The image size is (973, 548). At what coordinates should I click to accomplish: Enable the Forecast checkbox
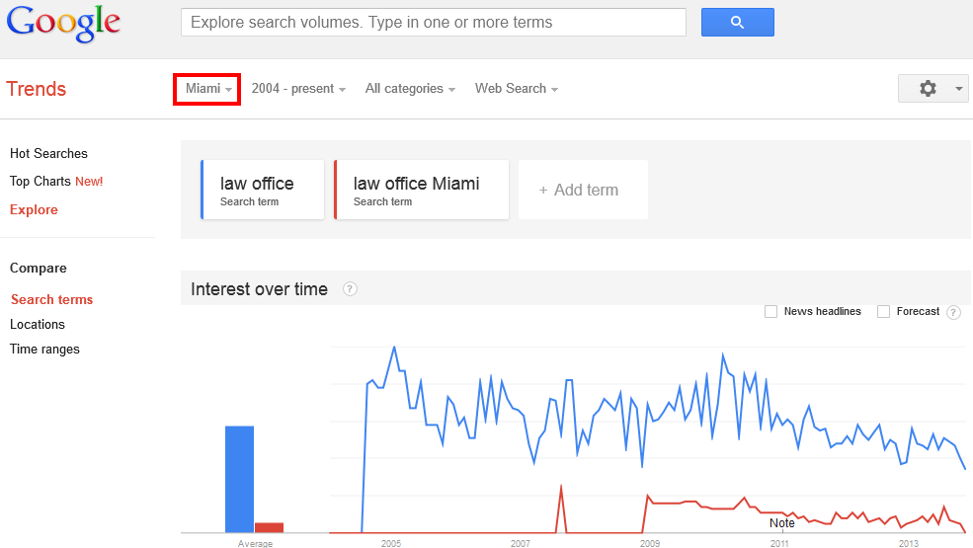coord(884,312)
